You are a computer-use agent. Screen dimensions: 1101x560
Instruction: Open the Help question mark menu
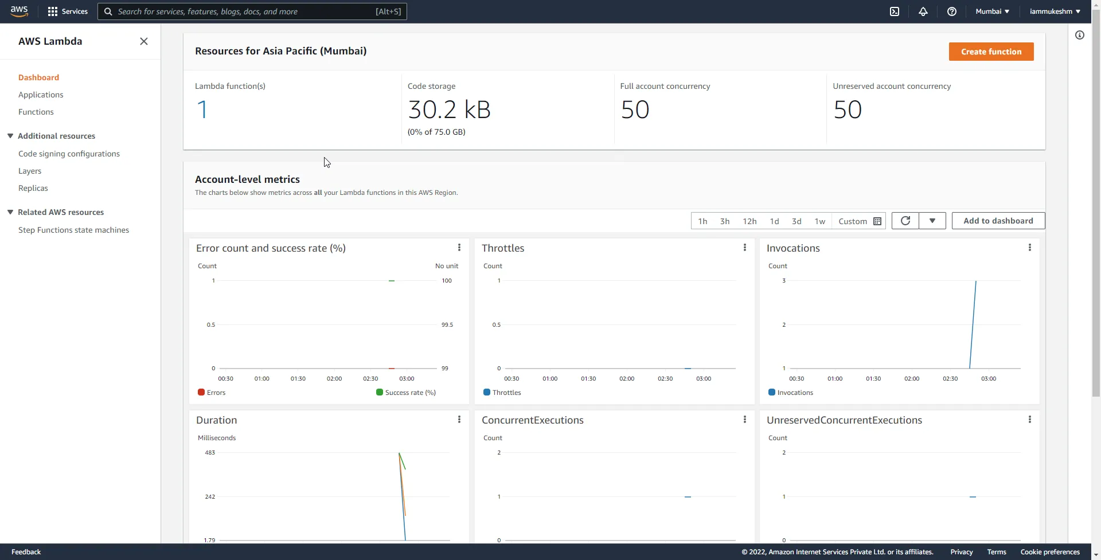pyautogui.click(x=952, y=11)
